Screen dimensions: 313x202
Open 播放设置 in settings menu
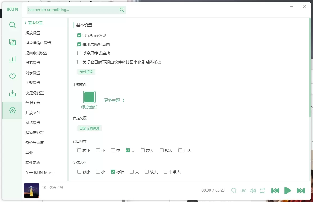click(33, 33)
